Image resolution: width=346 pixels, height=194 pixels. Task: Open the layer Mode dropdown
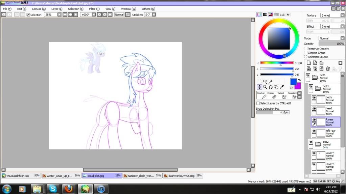(x=342, y=38)
